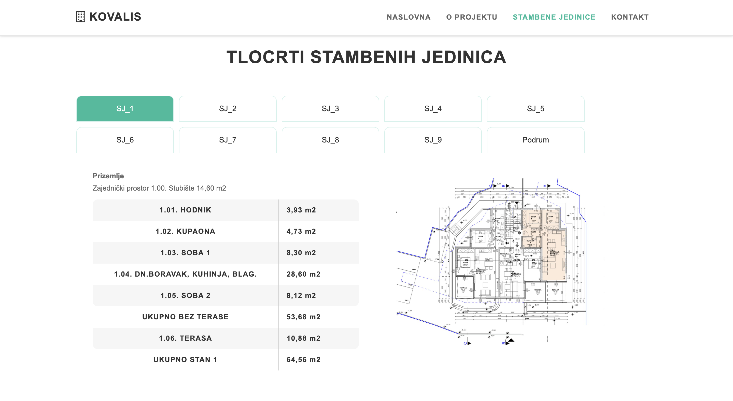Select the SJ_7 unit tab
The image size is (733, 401).
click(x=228, y=140)
